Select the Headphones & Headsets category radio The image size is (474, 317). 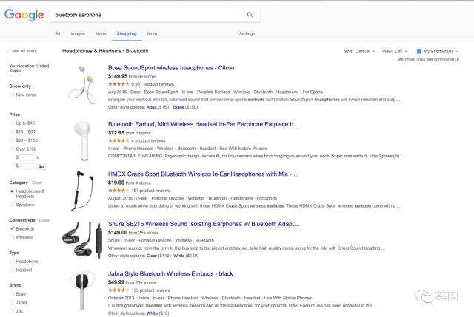12,191
